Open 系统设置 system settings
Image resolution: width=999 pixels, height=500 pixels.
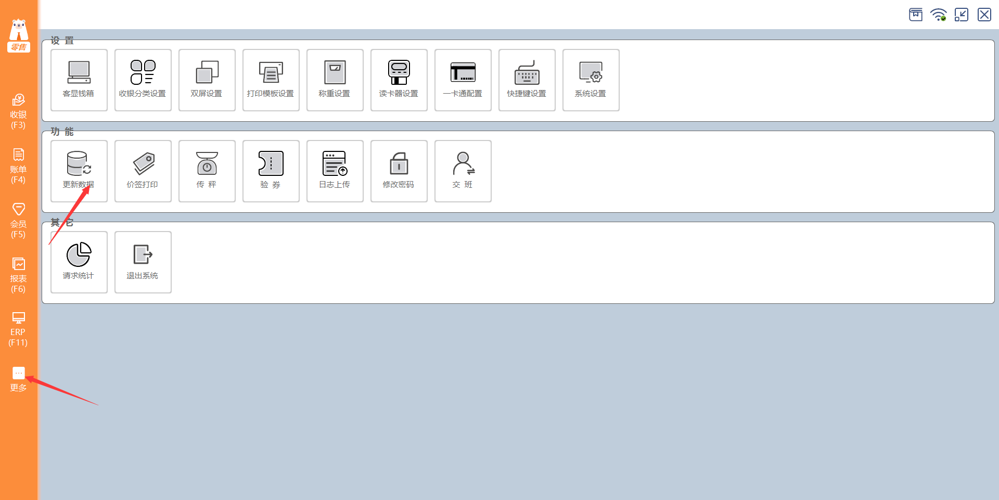coord(591,80)
